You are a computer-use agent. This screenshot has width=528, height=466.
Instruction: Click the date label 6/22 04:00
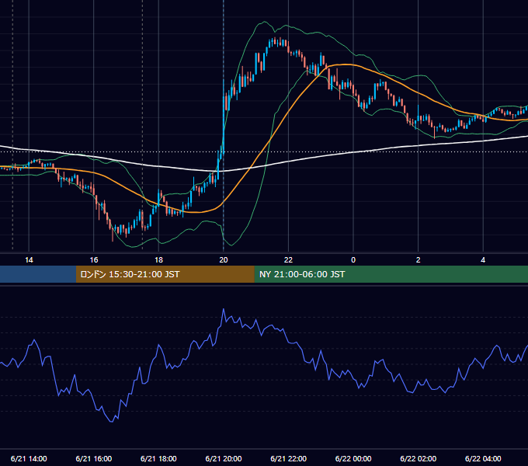483,458
